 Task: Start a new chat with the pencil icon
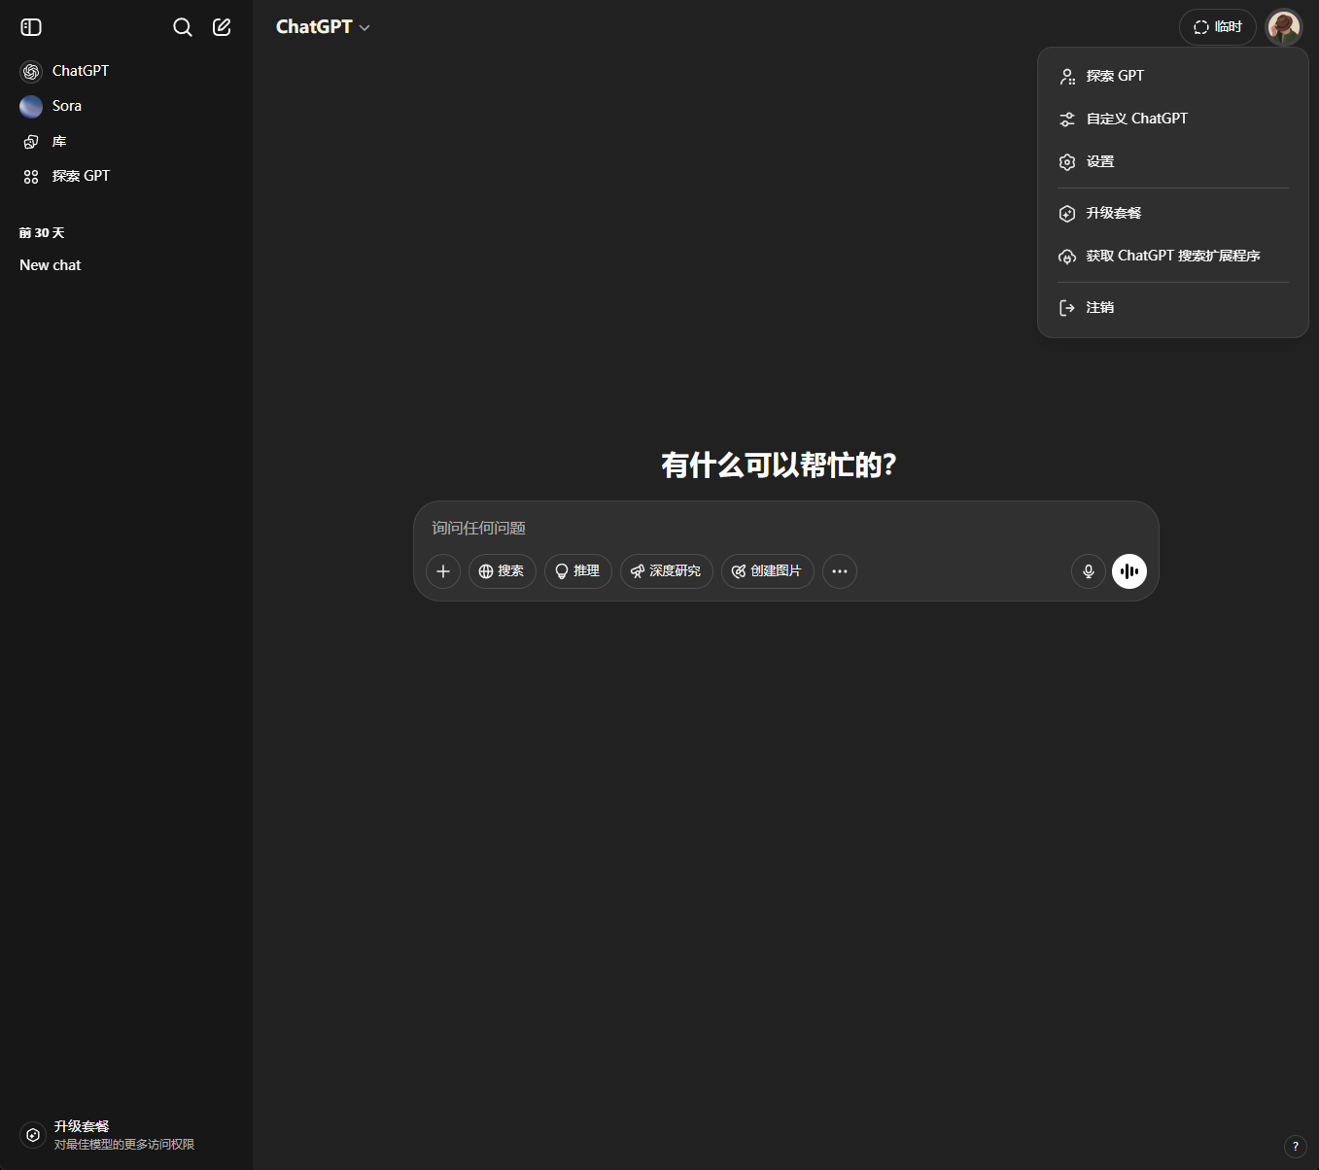coord(222,27)
